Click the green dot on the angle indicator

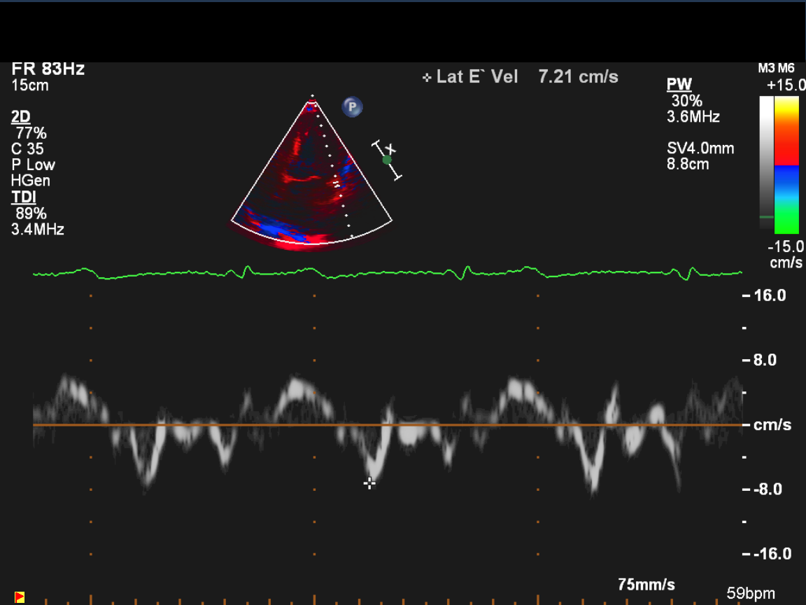387,160
